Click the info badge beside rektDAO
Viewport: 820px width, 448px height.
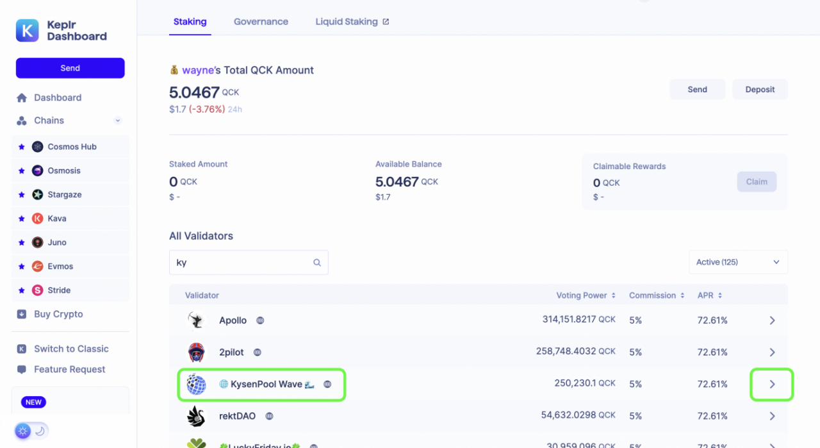[269, 417]
